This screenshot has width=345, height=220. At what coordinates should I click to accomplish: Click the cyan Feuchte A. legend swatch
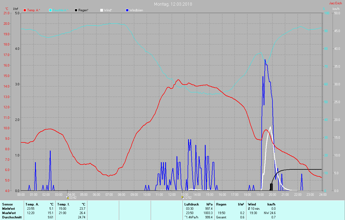coord(50,10)
